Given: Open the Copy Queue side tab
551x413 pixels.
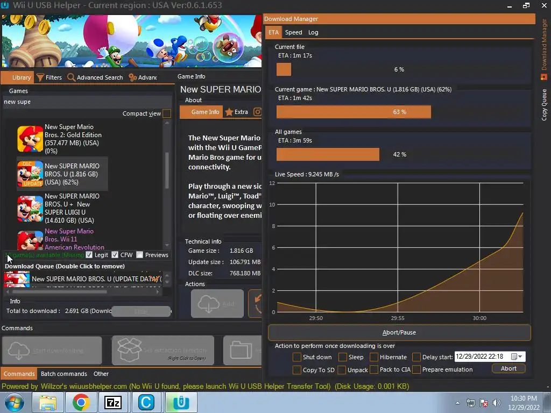Looking at the screenshot, I should click(544, 105).
